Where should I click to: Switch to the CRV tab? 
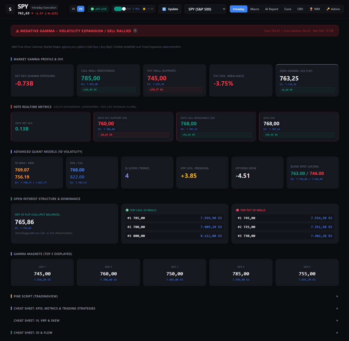300,9
